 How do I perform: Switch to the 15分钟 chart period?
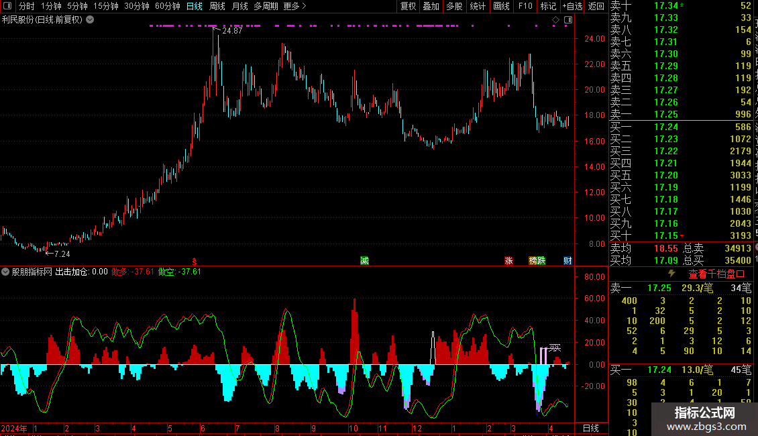(105, 6)
